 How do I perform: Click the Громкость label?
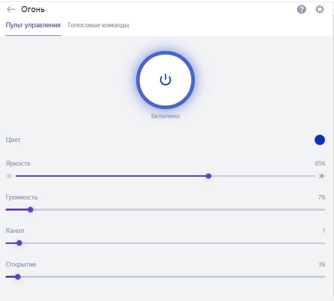22,197
